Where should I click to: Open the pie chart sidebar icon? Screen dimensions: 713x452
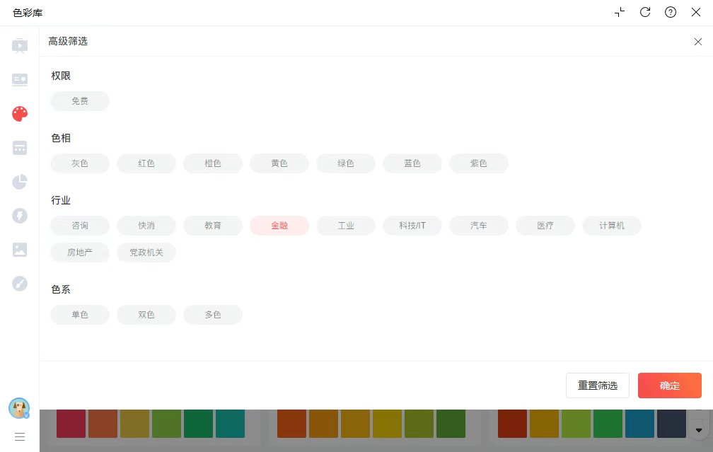click(x=20, y=182)
